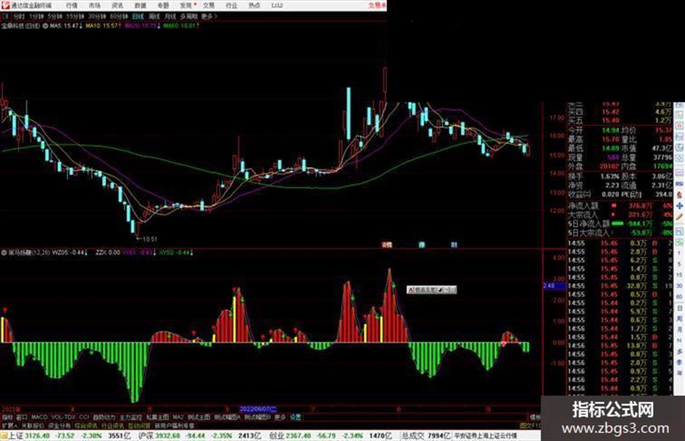Click the TDX logo in the title bar
The height and width of the screenshot is (441, 685).
click(5, 5)
